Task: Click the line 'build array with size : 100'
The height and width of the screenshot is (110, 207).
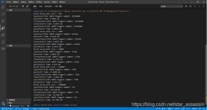Action: click(x=48, y=14)
